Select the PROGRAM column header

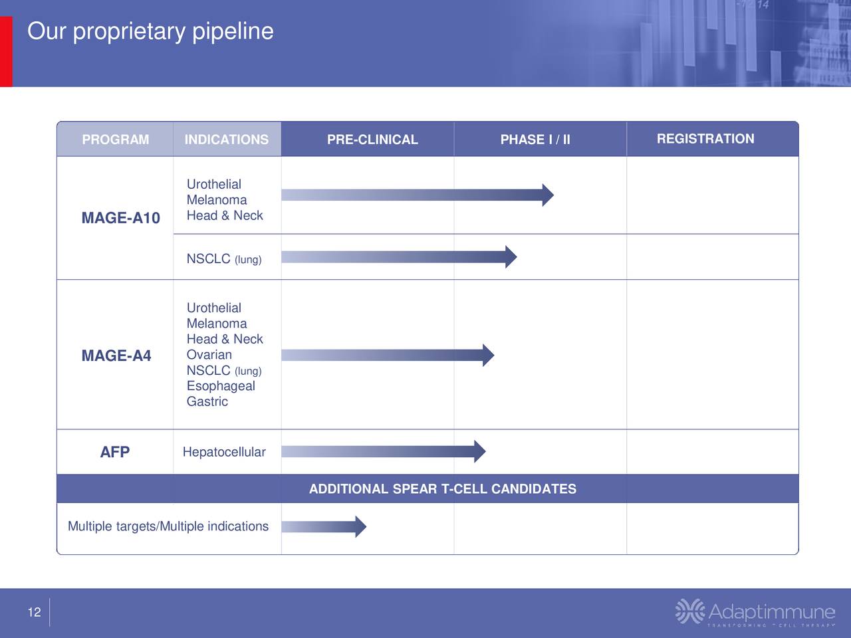(x=115, y=140)
